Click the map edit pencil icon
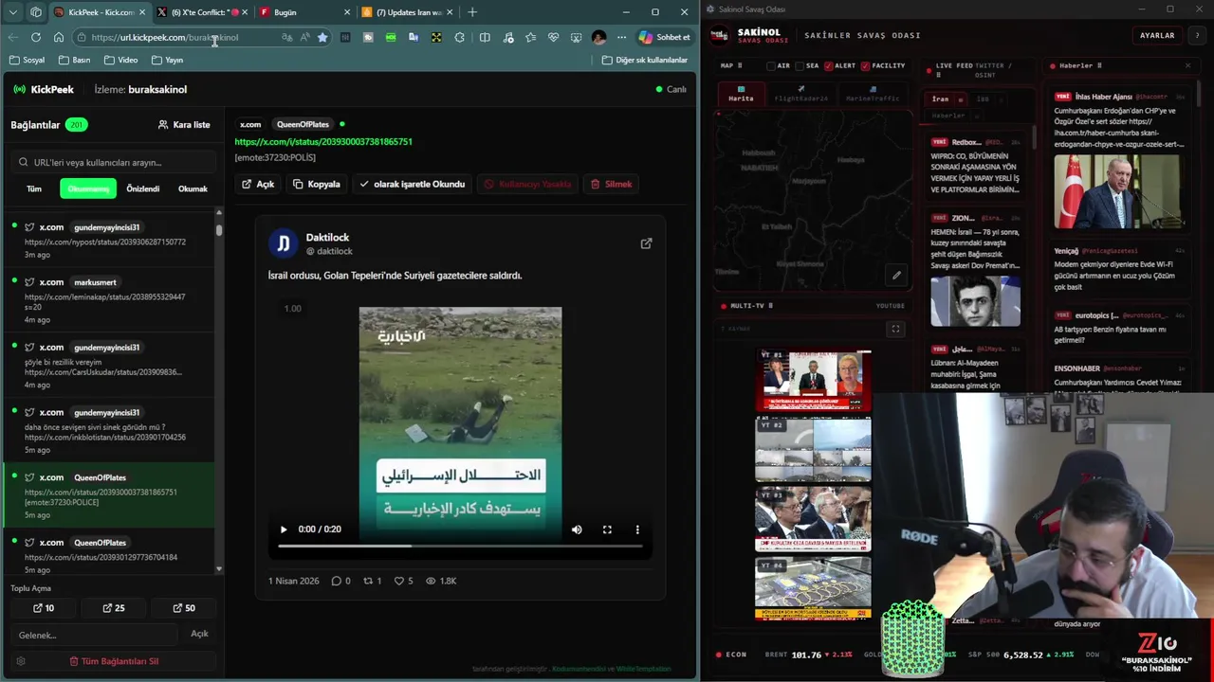This screenshot has height=682, width=1214. [896, 276]
